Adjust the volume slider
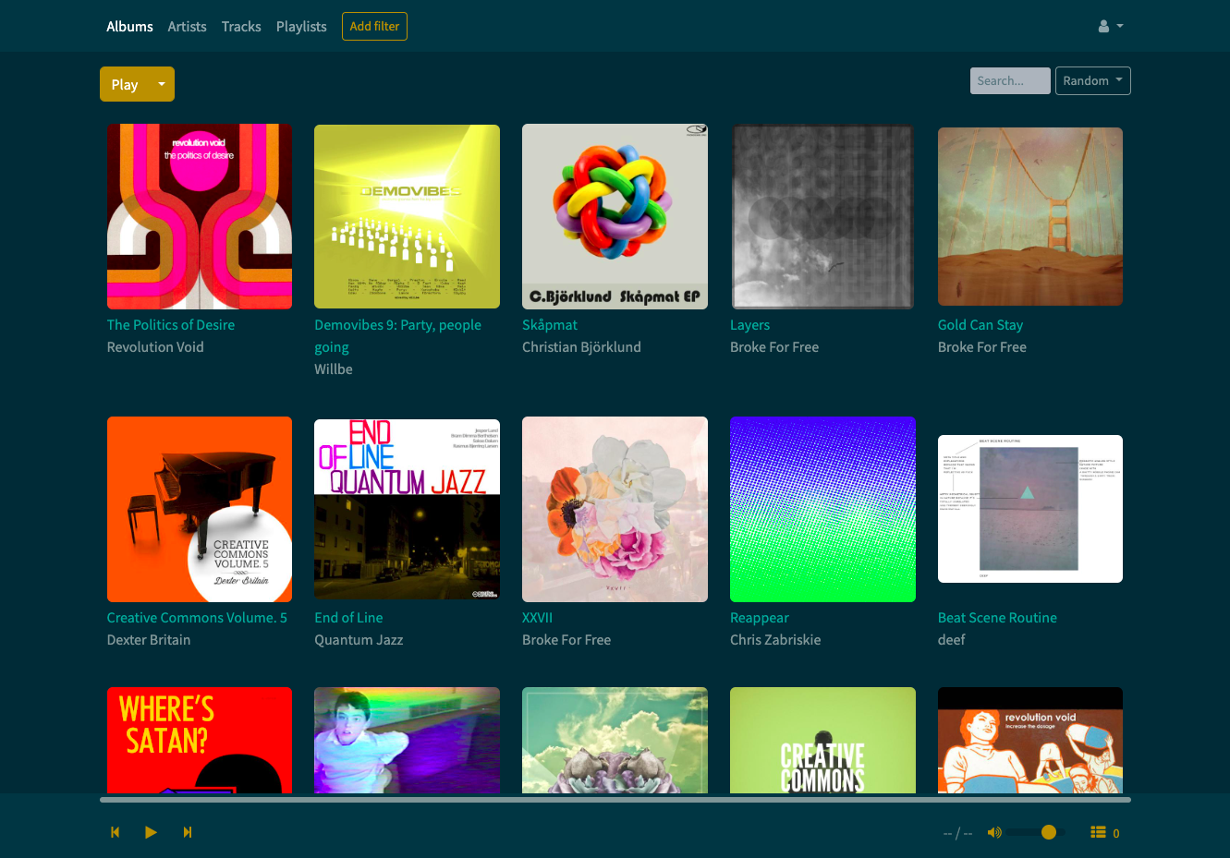Image resolution: width=1230 pixels, height=858 pixels. point(1036,832)
